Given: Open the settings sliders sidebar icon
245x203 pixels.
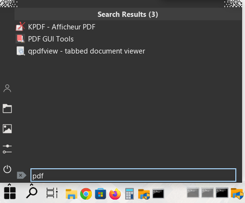Looking at the screenshot, I should pyautogui.click(x=7, y=149).
